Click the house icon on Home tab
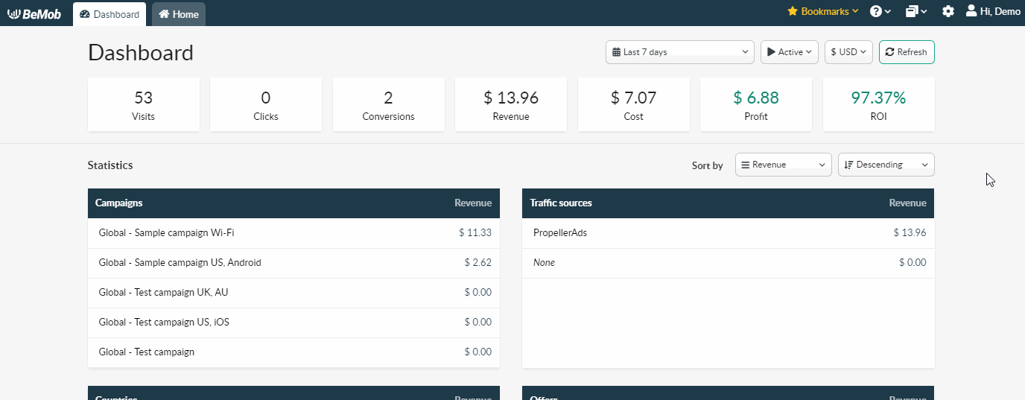1025x400 pixels. point(164,14)
